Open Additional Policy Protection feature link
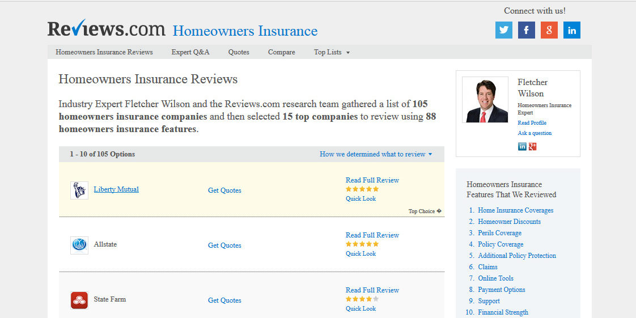This screenshot has width=636, height=318. tap(517, 256)
